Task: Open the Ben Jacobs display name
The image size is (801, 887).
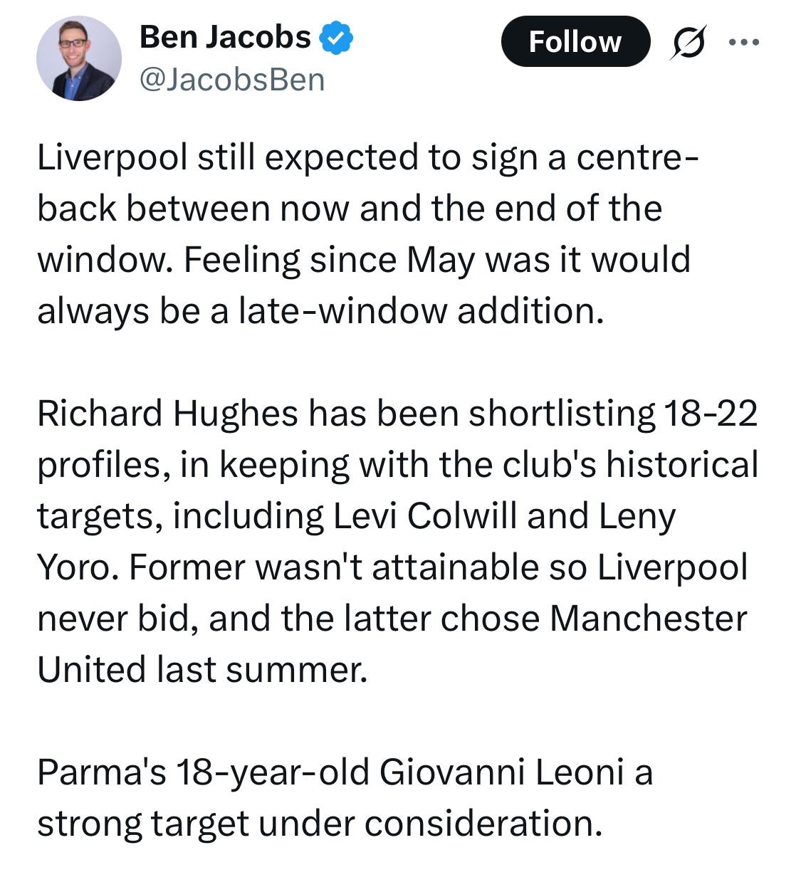Action: 225,37
